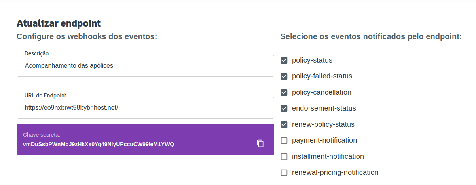Click into the URL do Endpoint field
The image size is (476, 185).
tap(145, 107)
